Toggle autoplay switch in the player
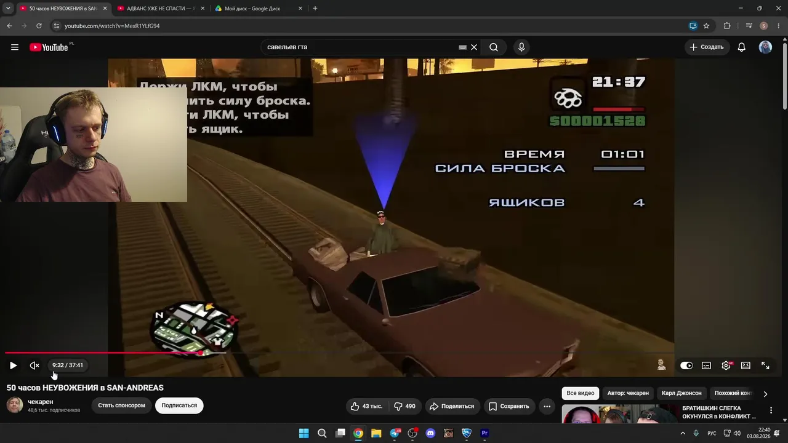Viewport: 788px width, 443px height. tap(686, 365)
